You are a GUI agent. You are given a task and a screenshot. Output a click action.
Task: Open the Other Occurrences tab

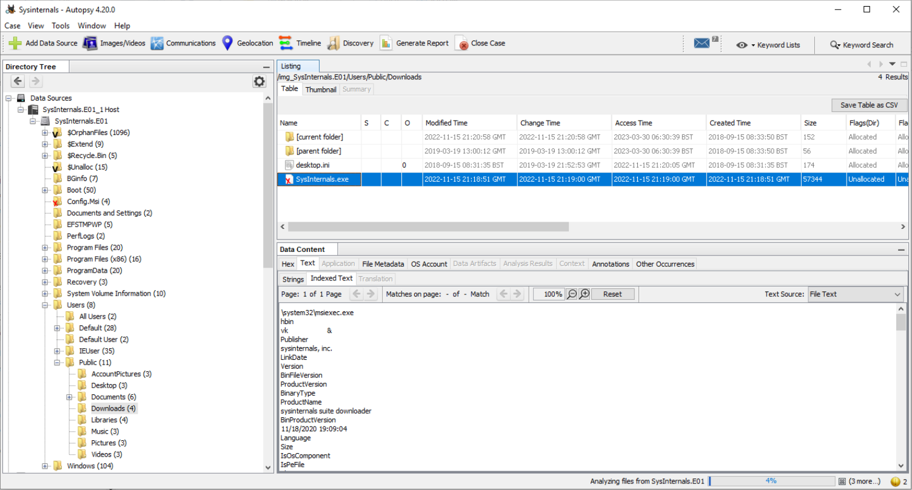coord(665,263)
